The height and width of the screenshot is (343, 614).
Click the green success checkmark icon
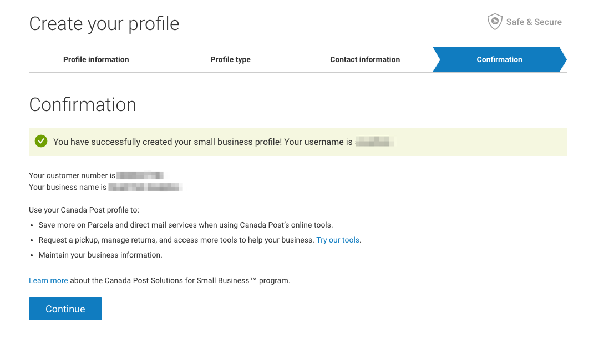coord(41,141)
